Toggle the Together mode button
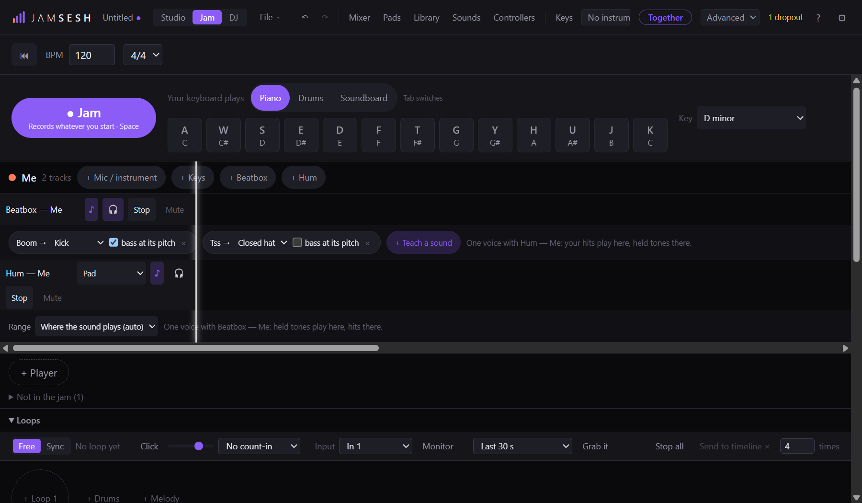 (665, 18)
